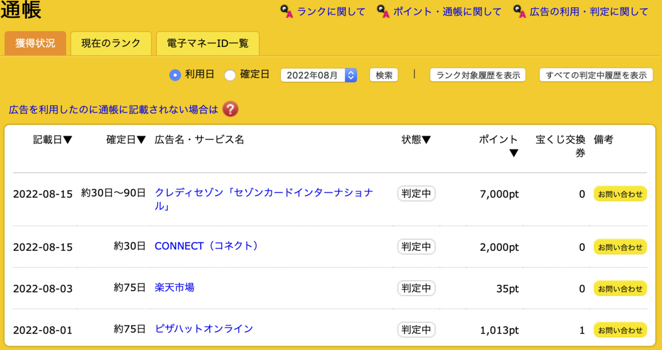Screen dimensions: 662x350
Task: Switch to the 獲得状況 tab
Action: click(x=35, y=43)
